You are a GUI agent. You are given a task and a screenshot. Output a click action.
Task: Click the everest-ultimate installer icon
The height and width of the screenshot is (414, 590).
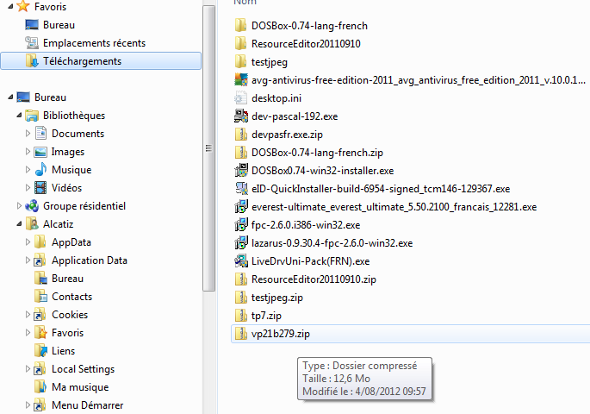pos(241,207)
